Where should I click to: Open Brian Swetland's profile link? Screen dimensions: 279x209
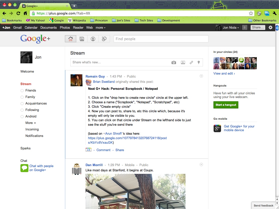[x=104, y=82]
